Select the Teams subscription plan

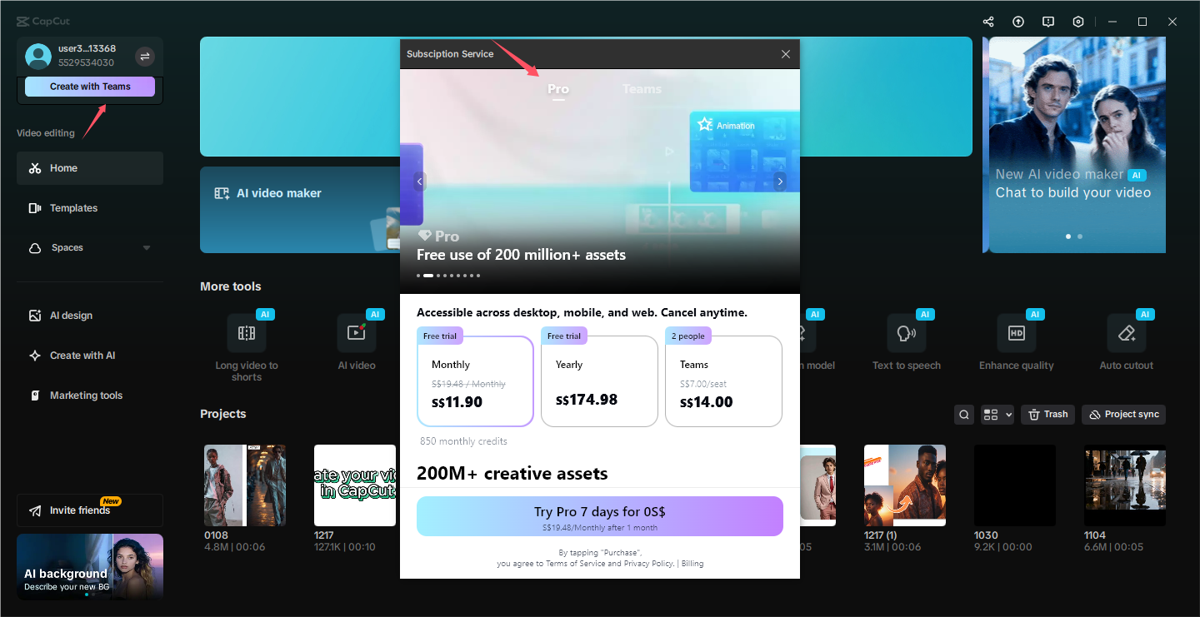[723, 381]
